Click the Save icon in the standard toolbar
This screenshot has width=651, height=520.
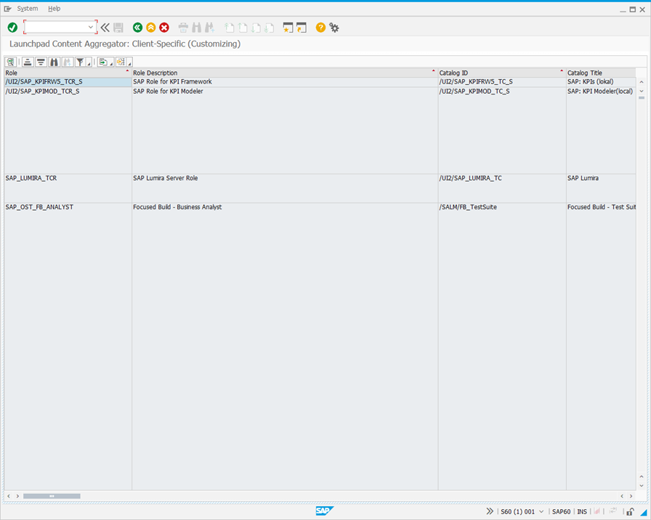(118, 28)
